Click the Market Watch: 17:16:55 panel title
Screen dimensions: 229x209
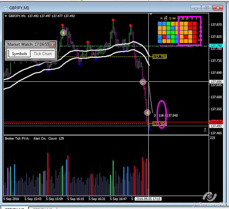(28, 44)
